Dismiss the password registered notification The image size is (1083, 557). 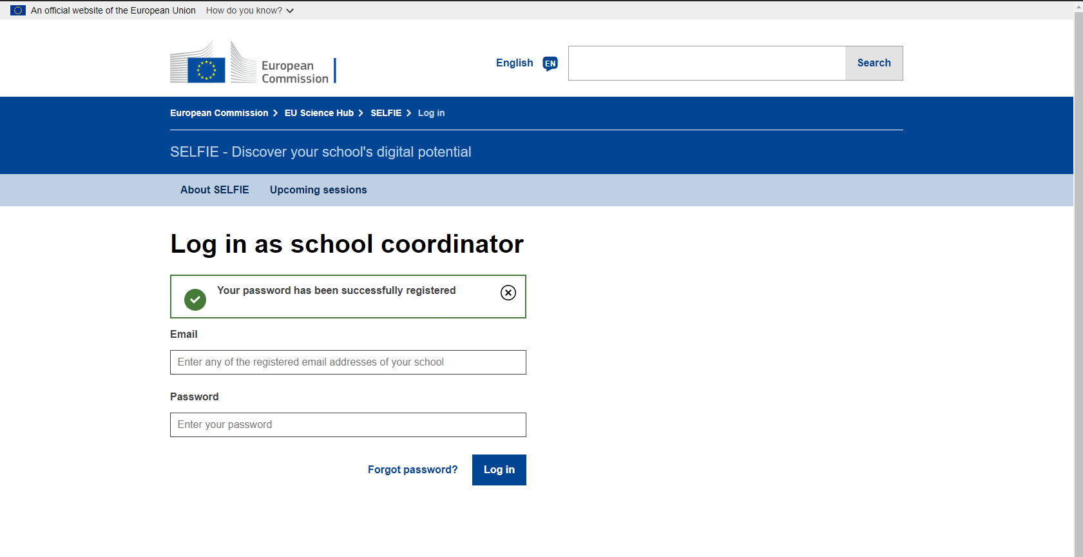508,293
